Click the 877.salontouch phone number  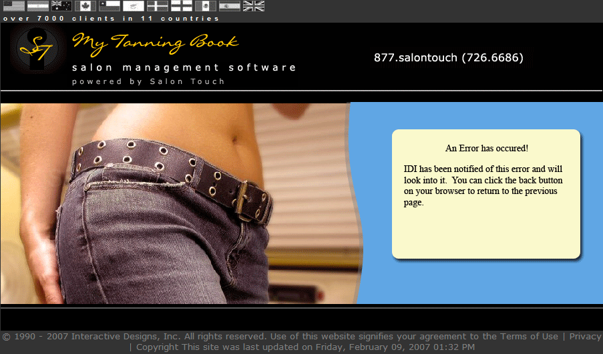[x=448, y=57]
